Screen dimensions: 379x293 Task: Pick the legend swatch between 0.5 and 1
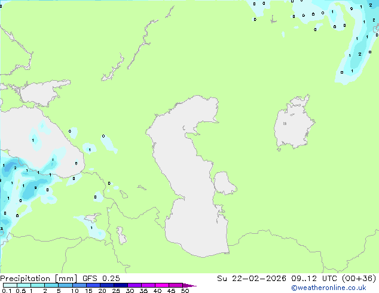point(24,285)
